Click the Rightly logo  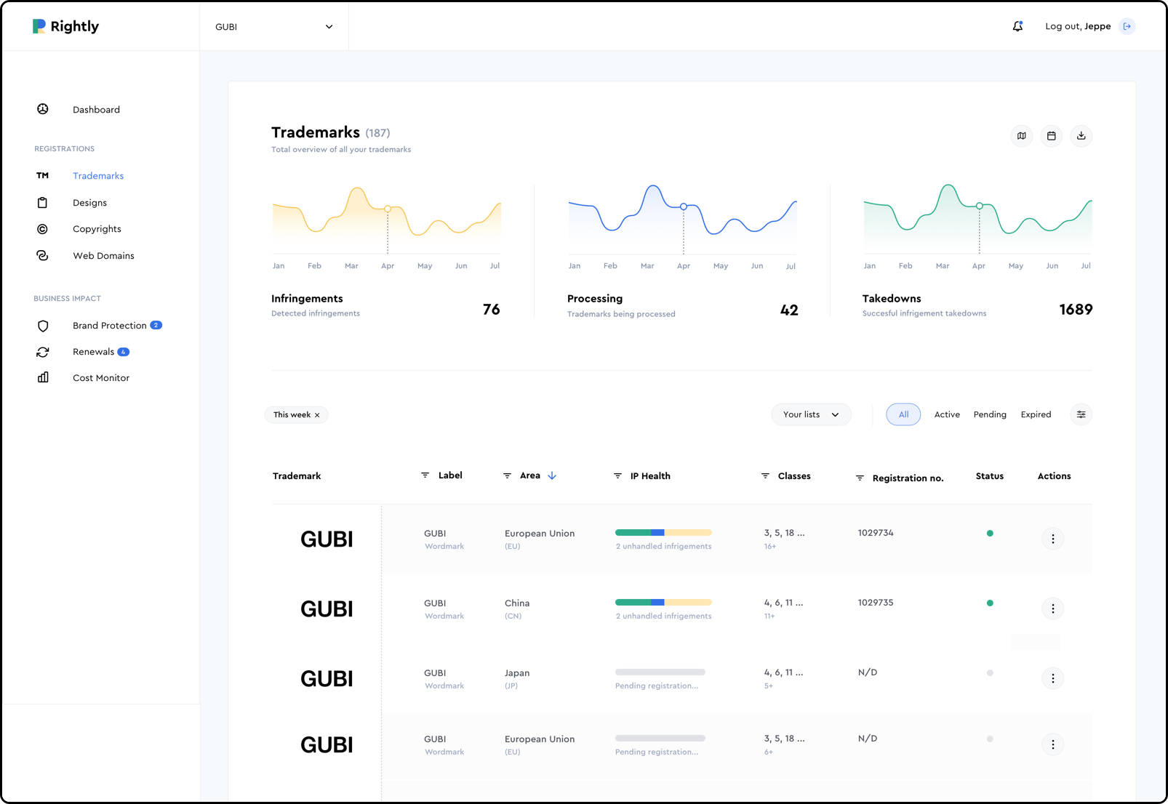(65, 26)
